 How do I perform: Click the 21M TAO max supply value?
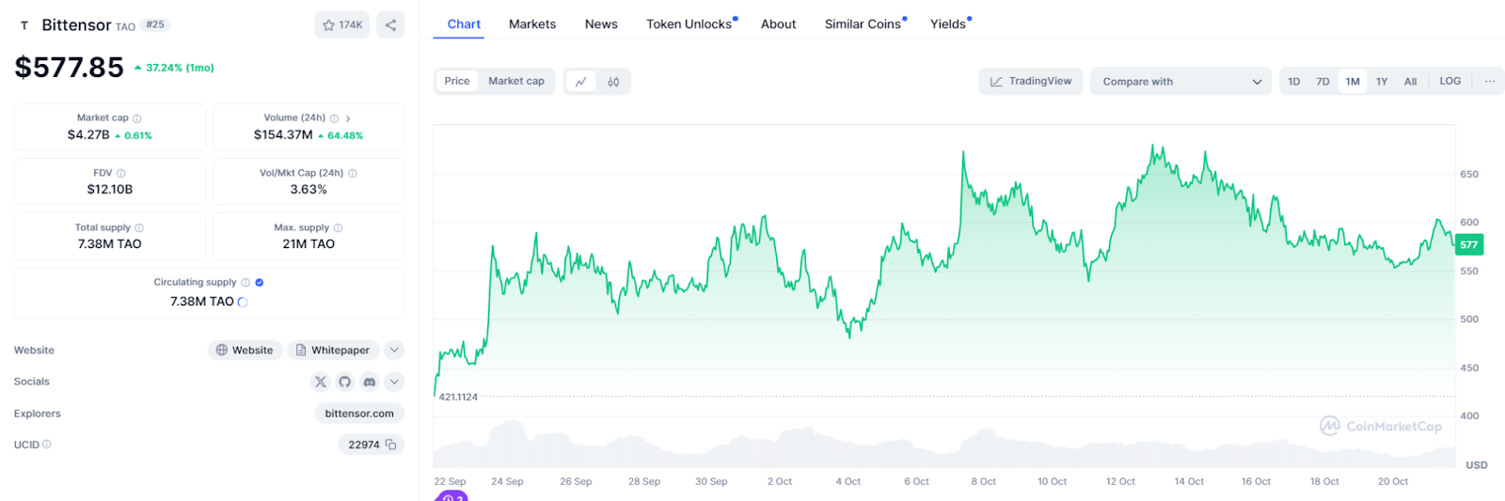click(309, 243)
